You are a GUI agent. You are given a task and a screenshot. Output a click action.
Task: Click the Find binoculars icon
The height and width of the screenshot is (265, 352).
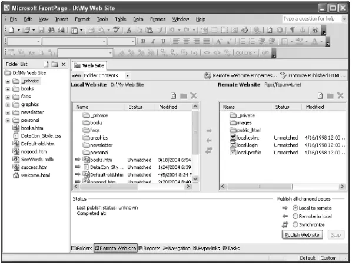tap(51, 30)
